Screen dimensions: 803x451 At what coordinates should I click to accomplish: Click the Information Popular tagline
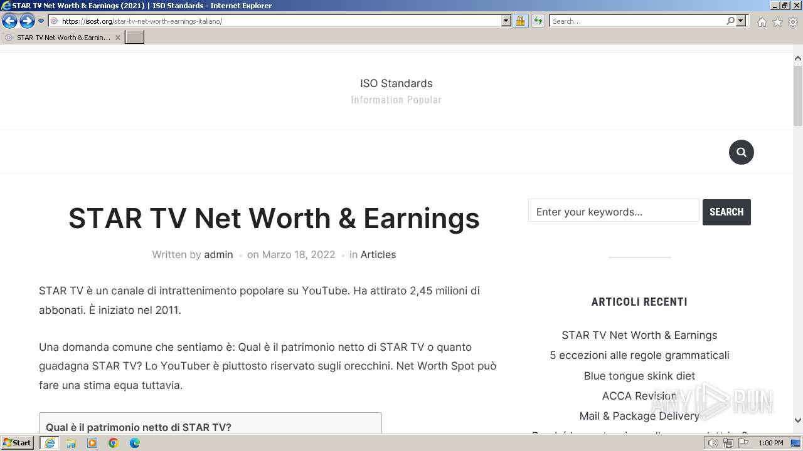coord(396,100)
